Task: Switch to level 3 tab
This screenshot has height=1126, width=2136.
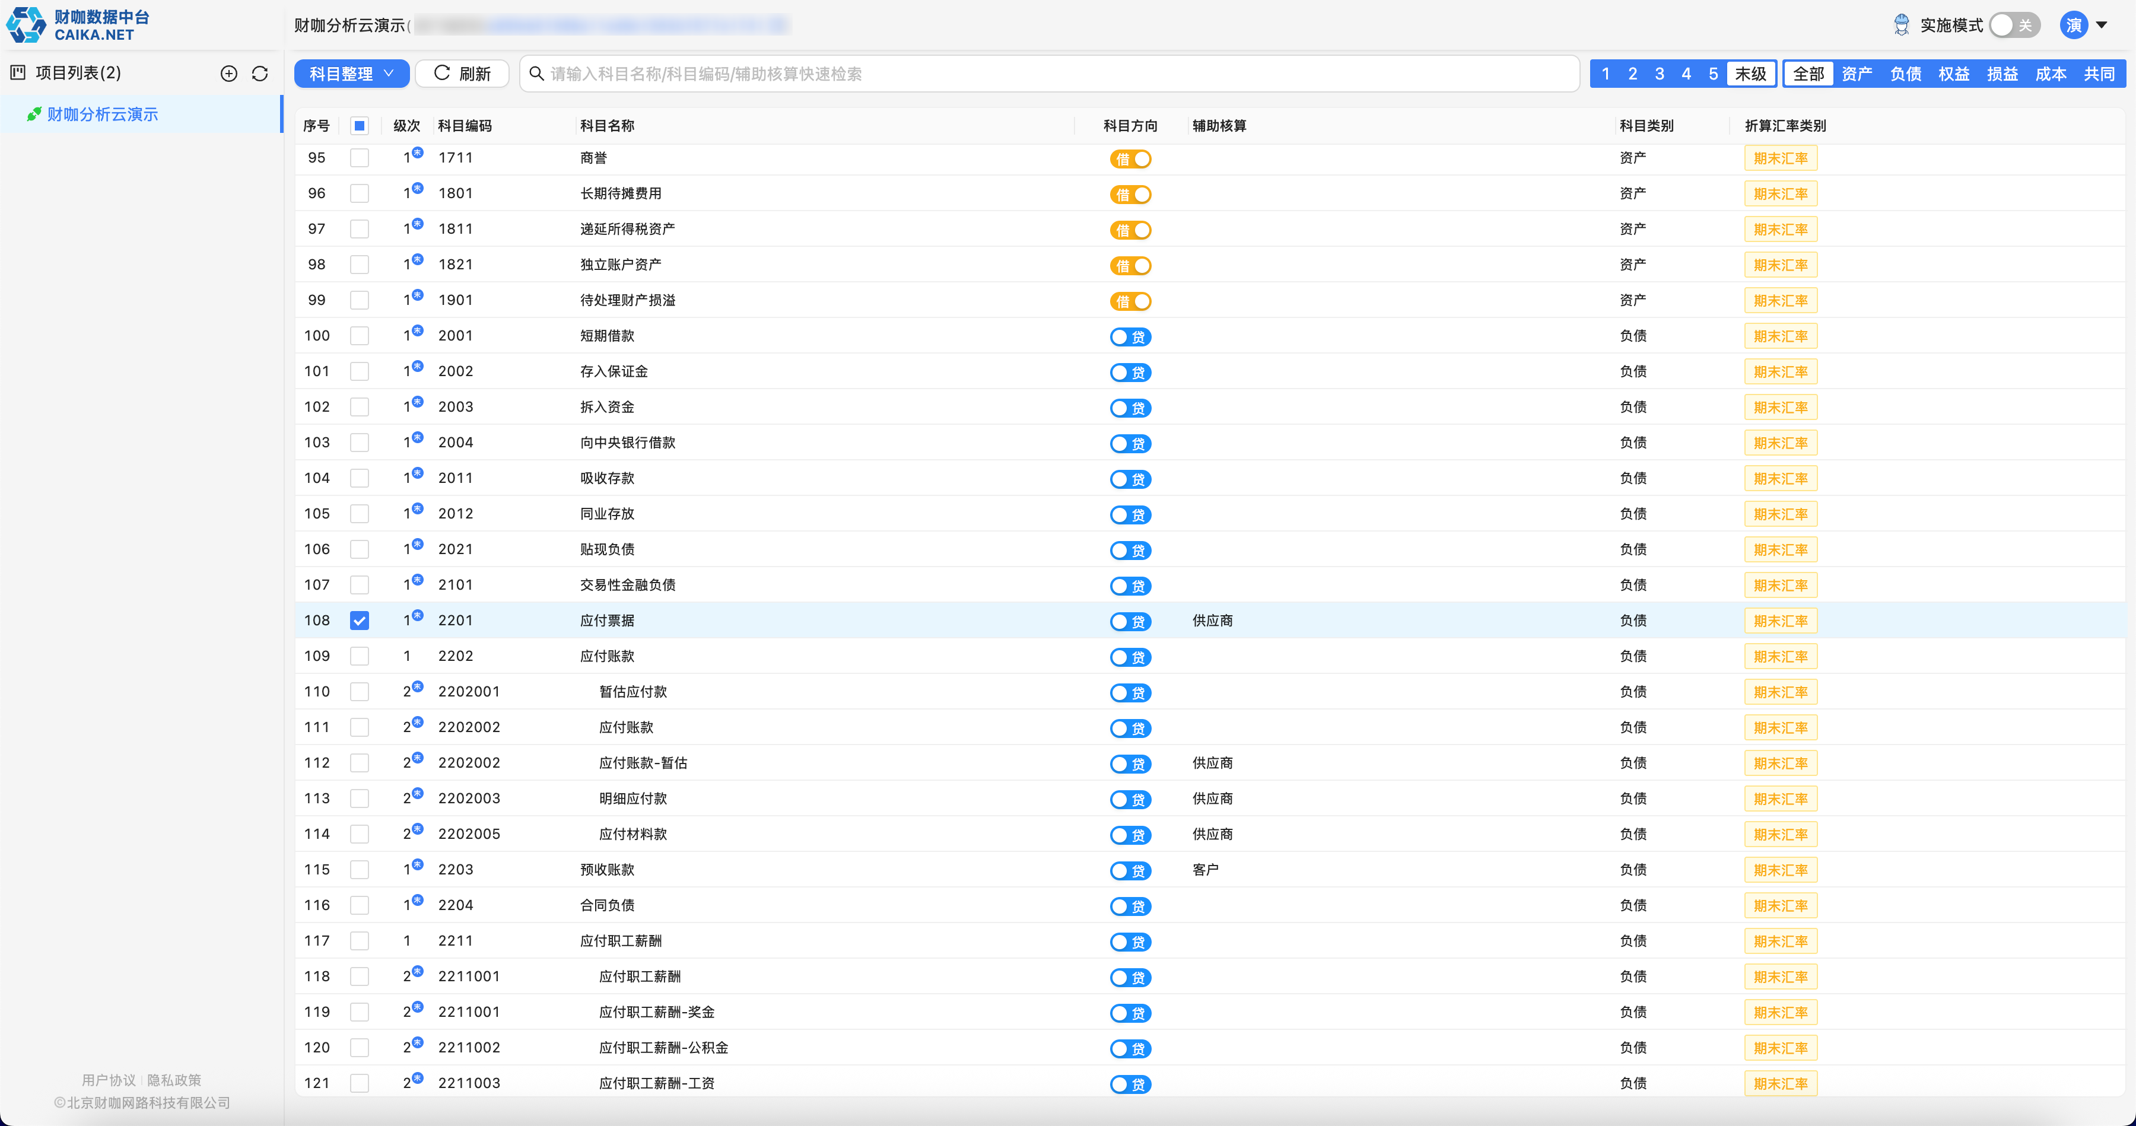Action: [1659, 74]
